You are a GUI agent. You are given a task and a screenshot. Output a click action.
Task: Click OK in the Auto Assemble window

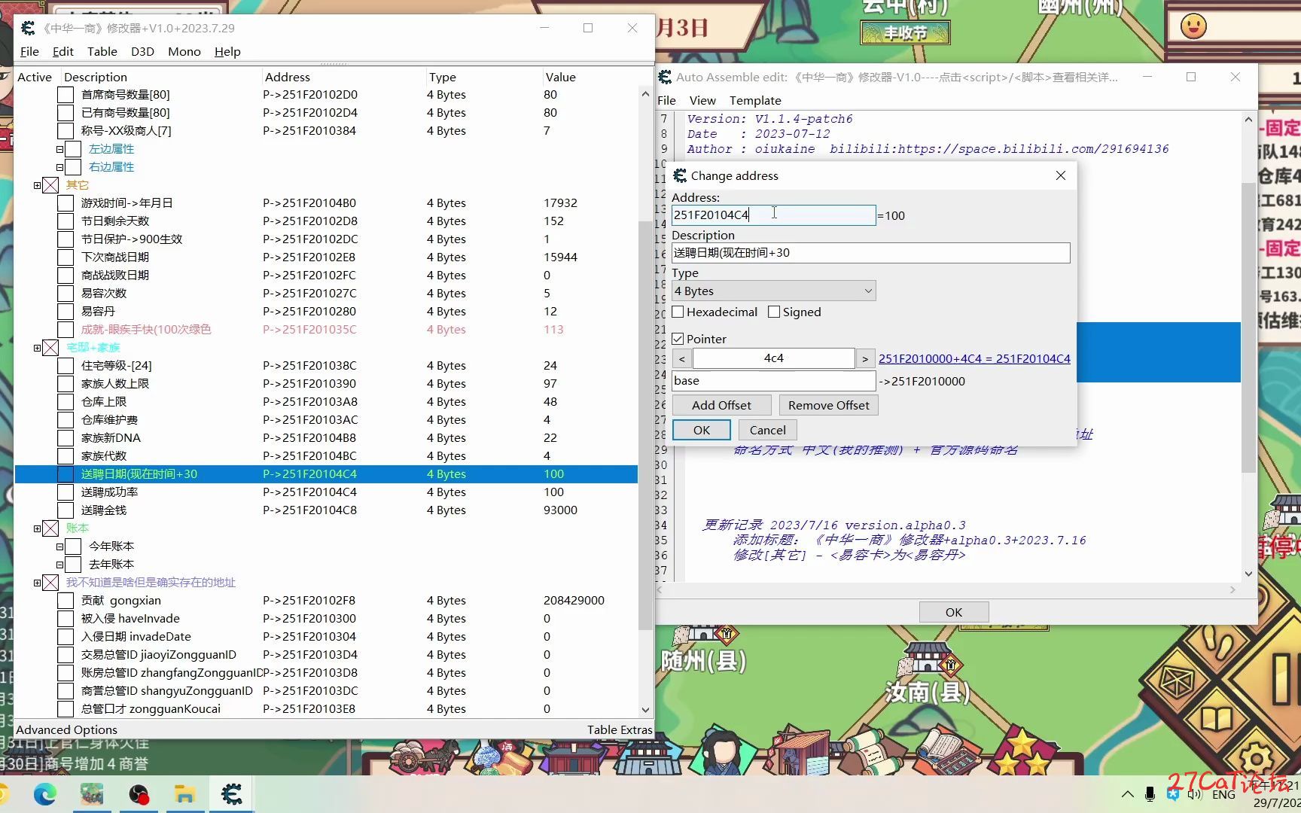click(x=953, y=612)
